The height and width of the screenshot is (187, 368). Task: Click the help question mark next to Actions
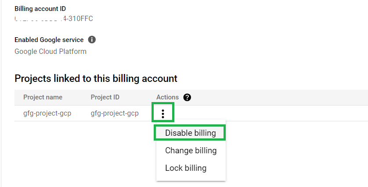tap(187, 97)
